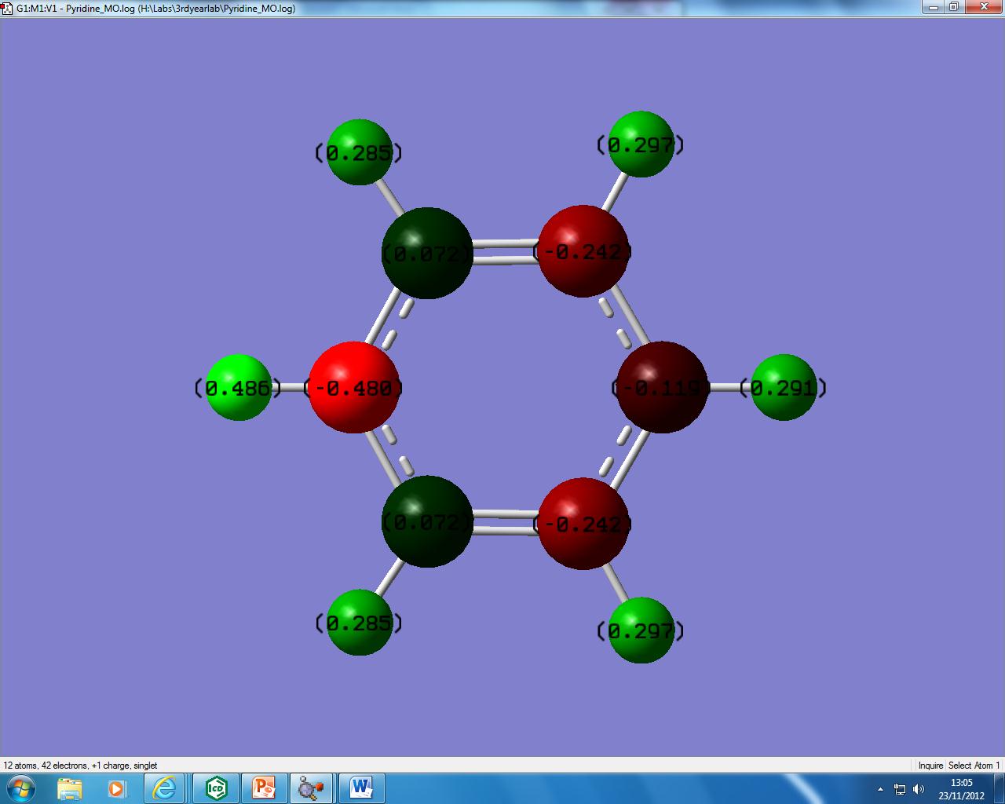Open the Windows Start menu

20,788
